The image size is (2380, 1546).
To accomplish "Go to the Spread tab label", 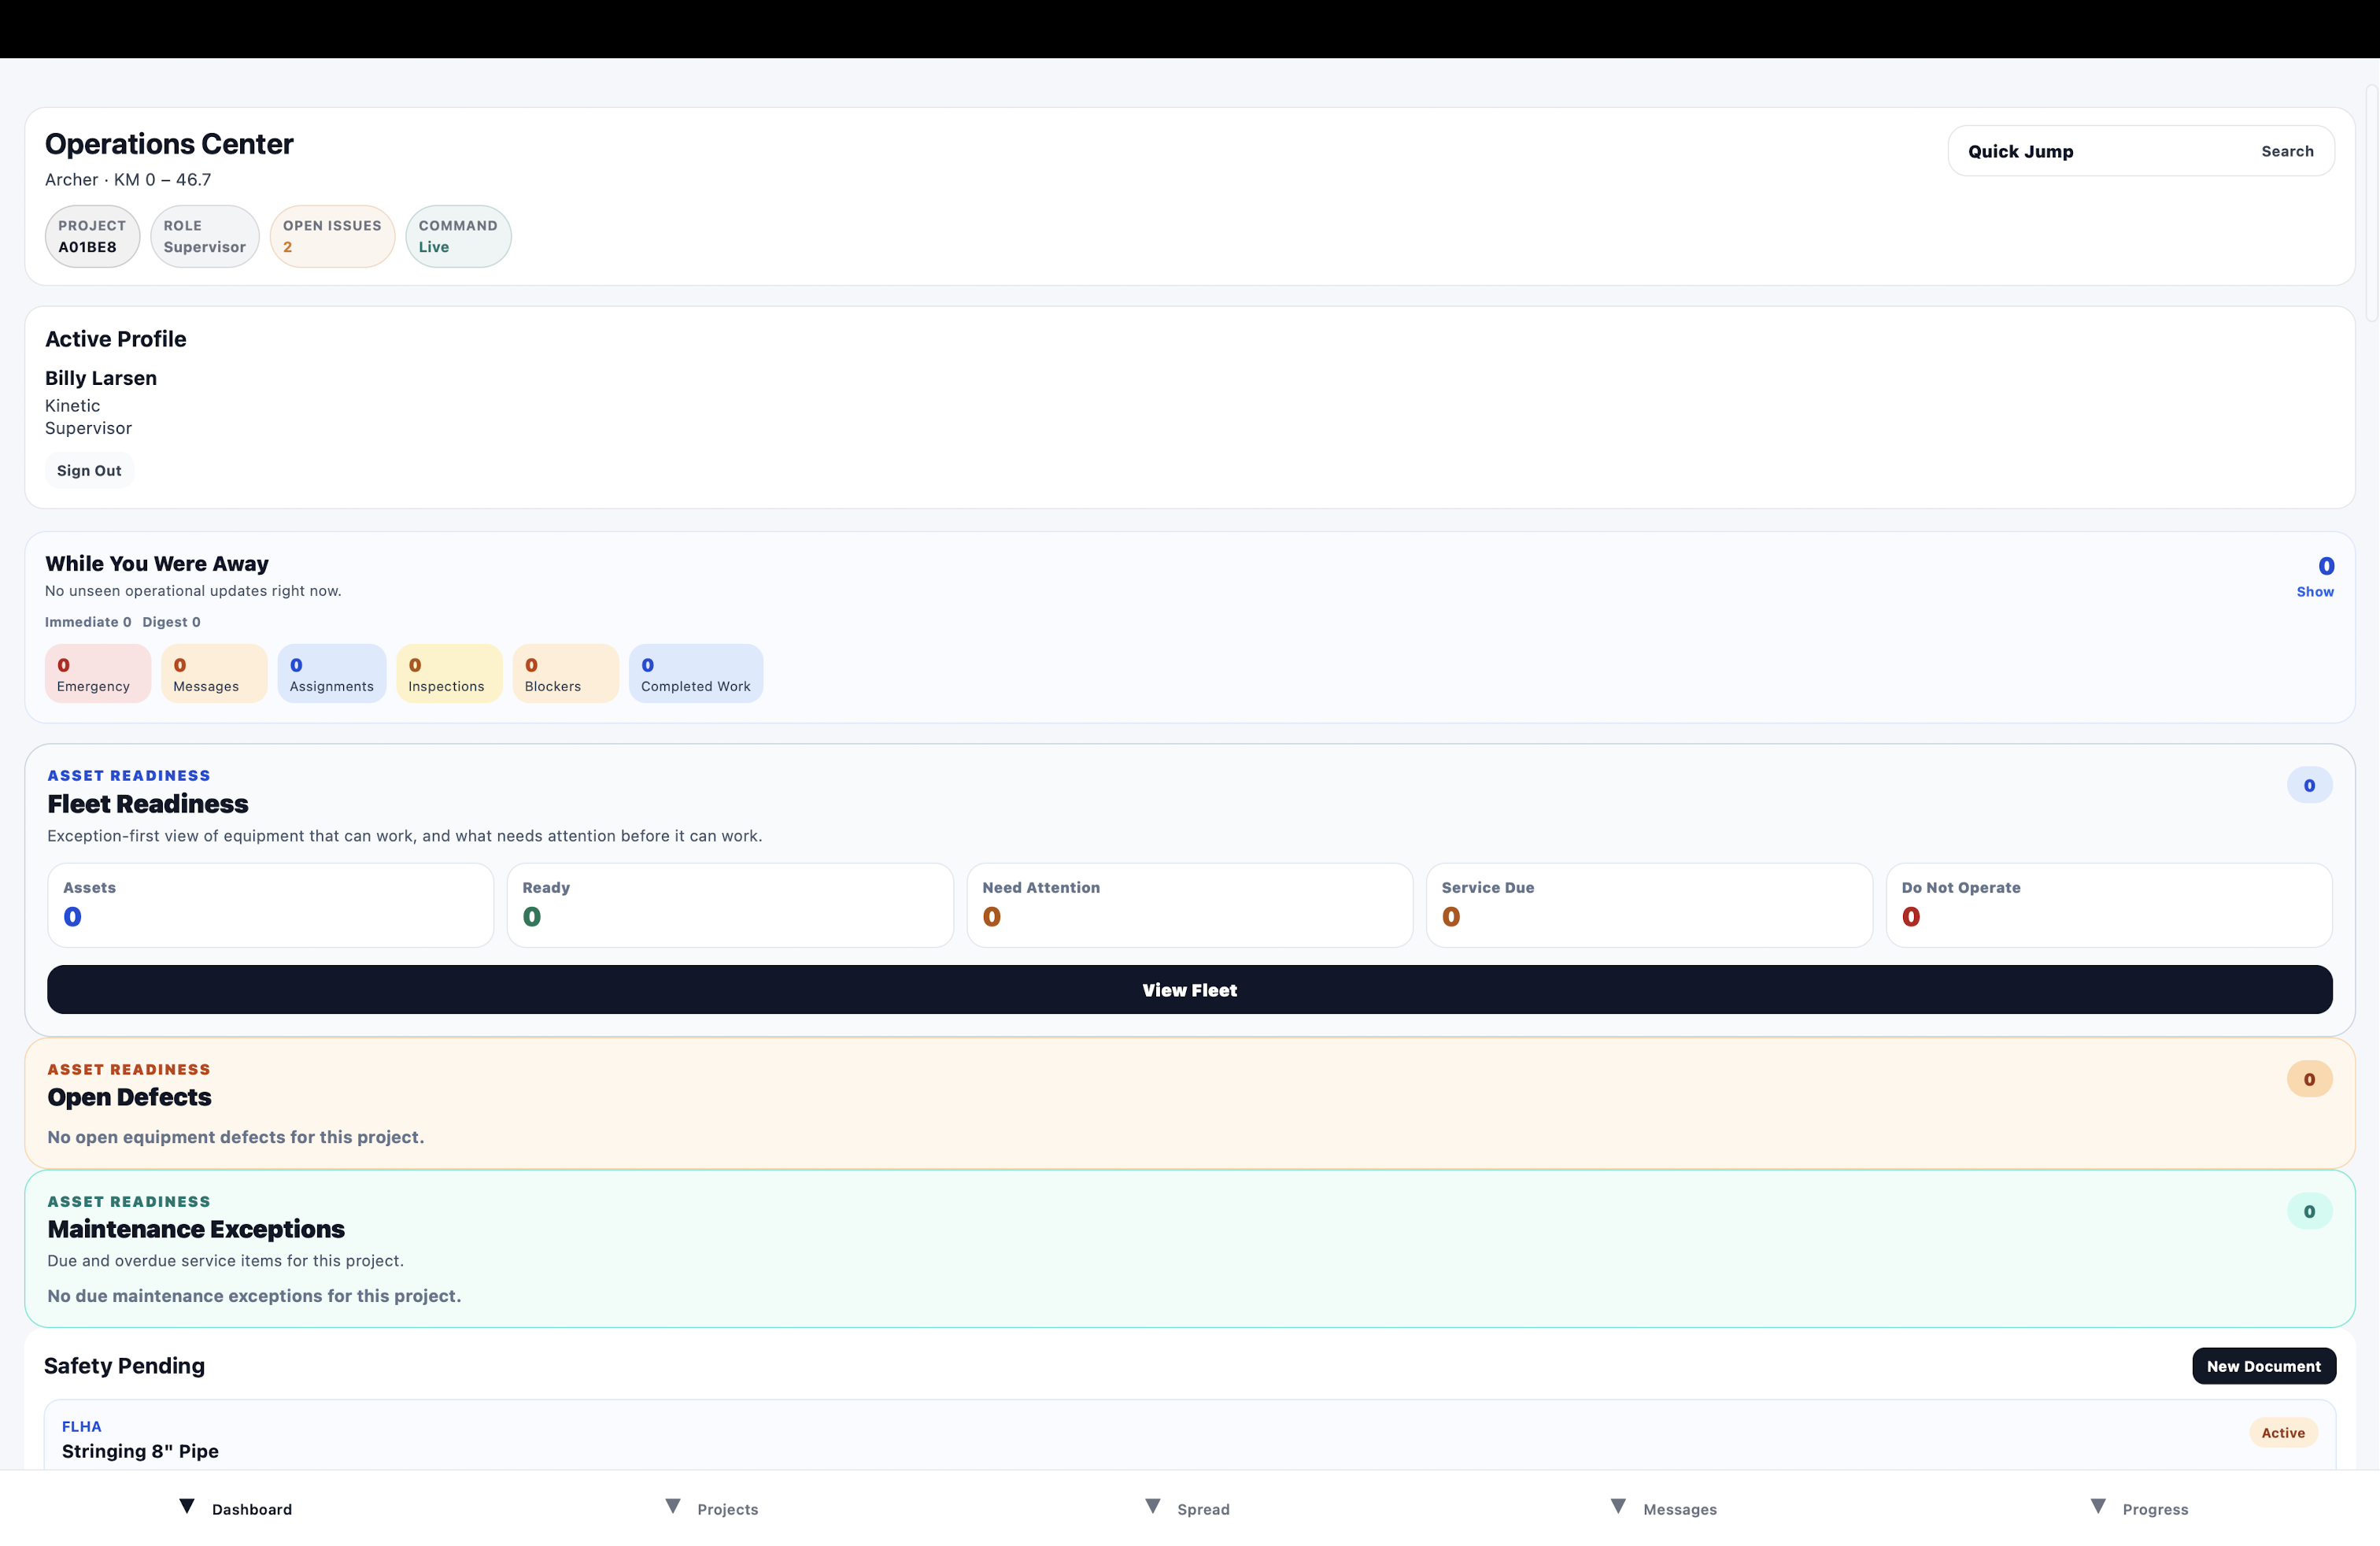I will [x=1203, y=1509].
